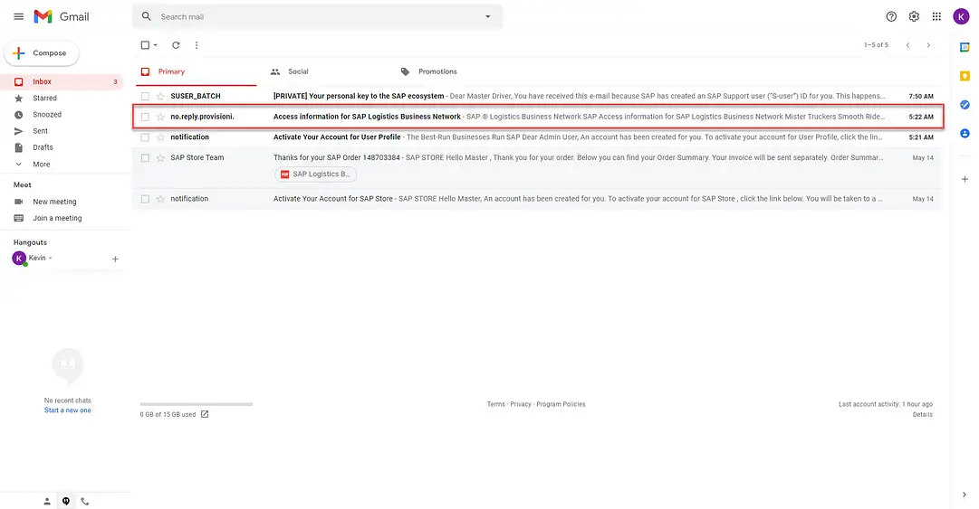This screenshot has height=509, width=979.
Task: Open the Terms link
Action: (495, 404)
